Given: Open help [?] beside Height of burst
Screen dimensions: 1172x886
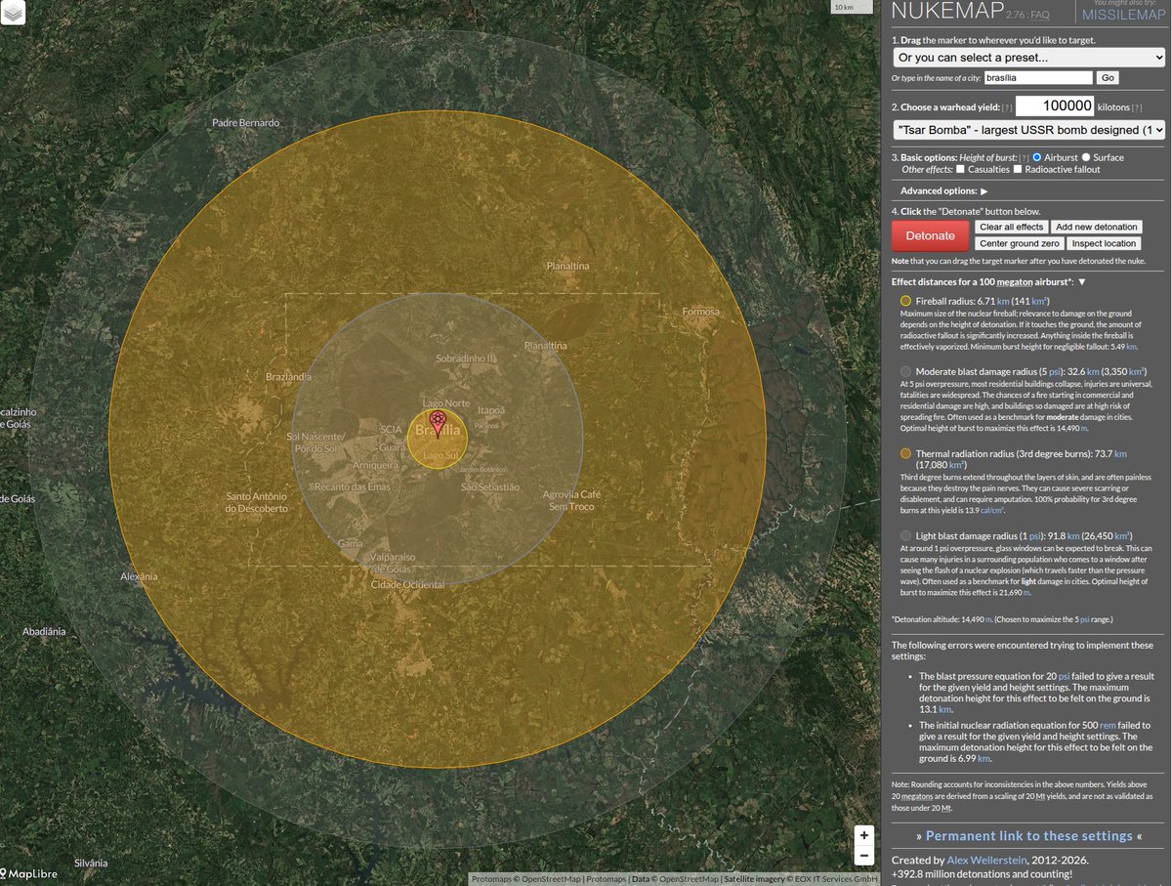Looking at the screenshot, I should (1024, 157).
